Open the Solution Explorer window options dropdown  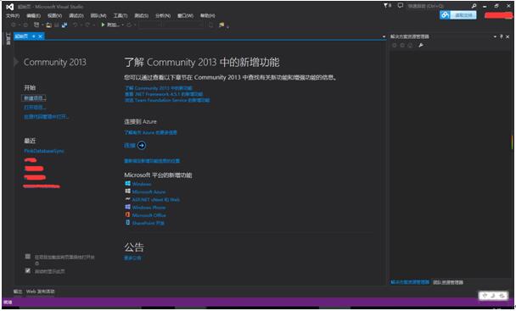pyautogui.click(x=495, y=36)
